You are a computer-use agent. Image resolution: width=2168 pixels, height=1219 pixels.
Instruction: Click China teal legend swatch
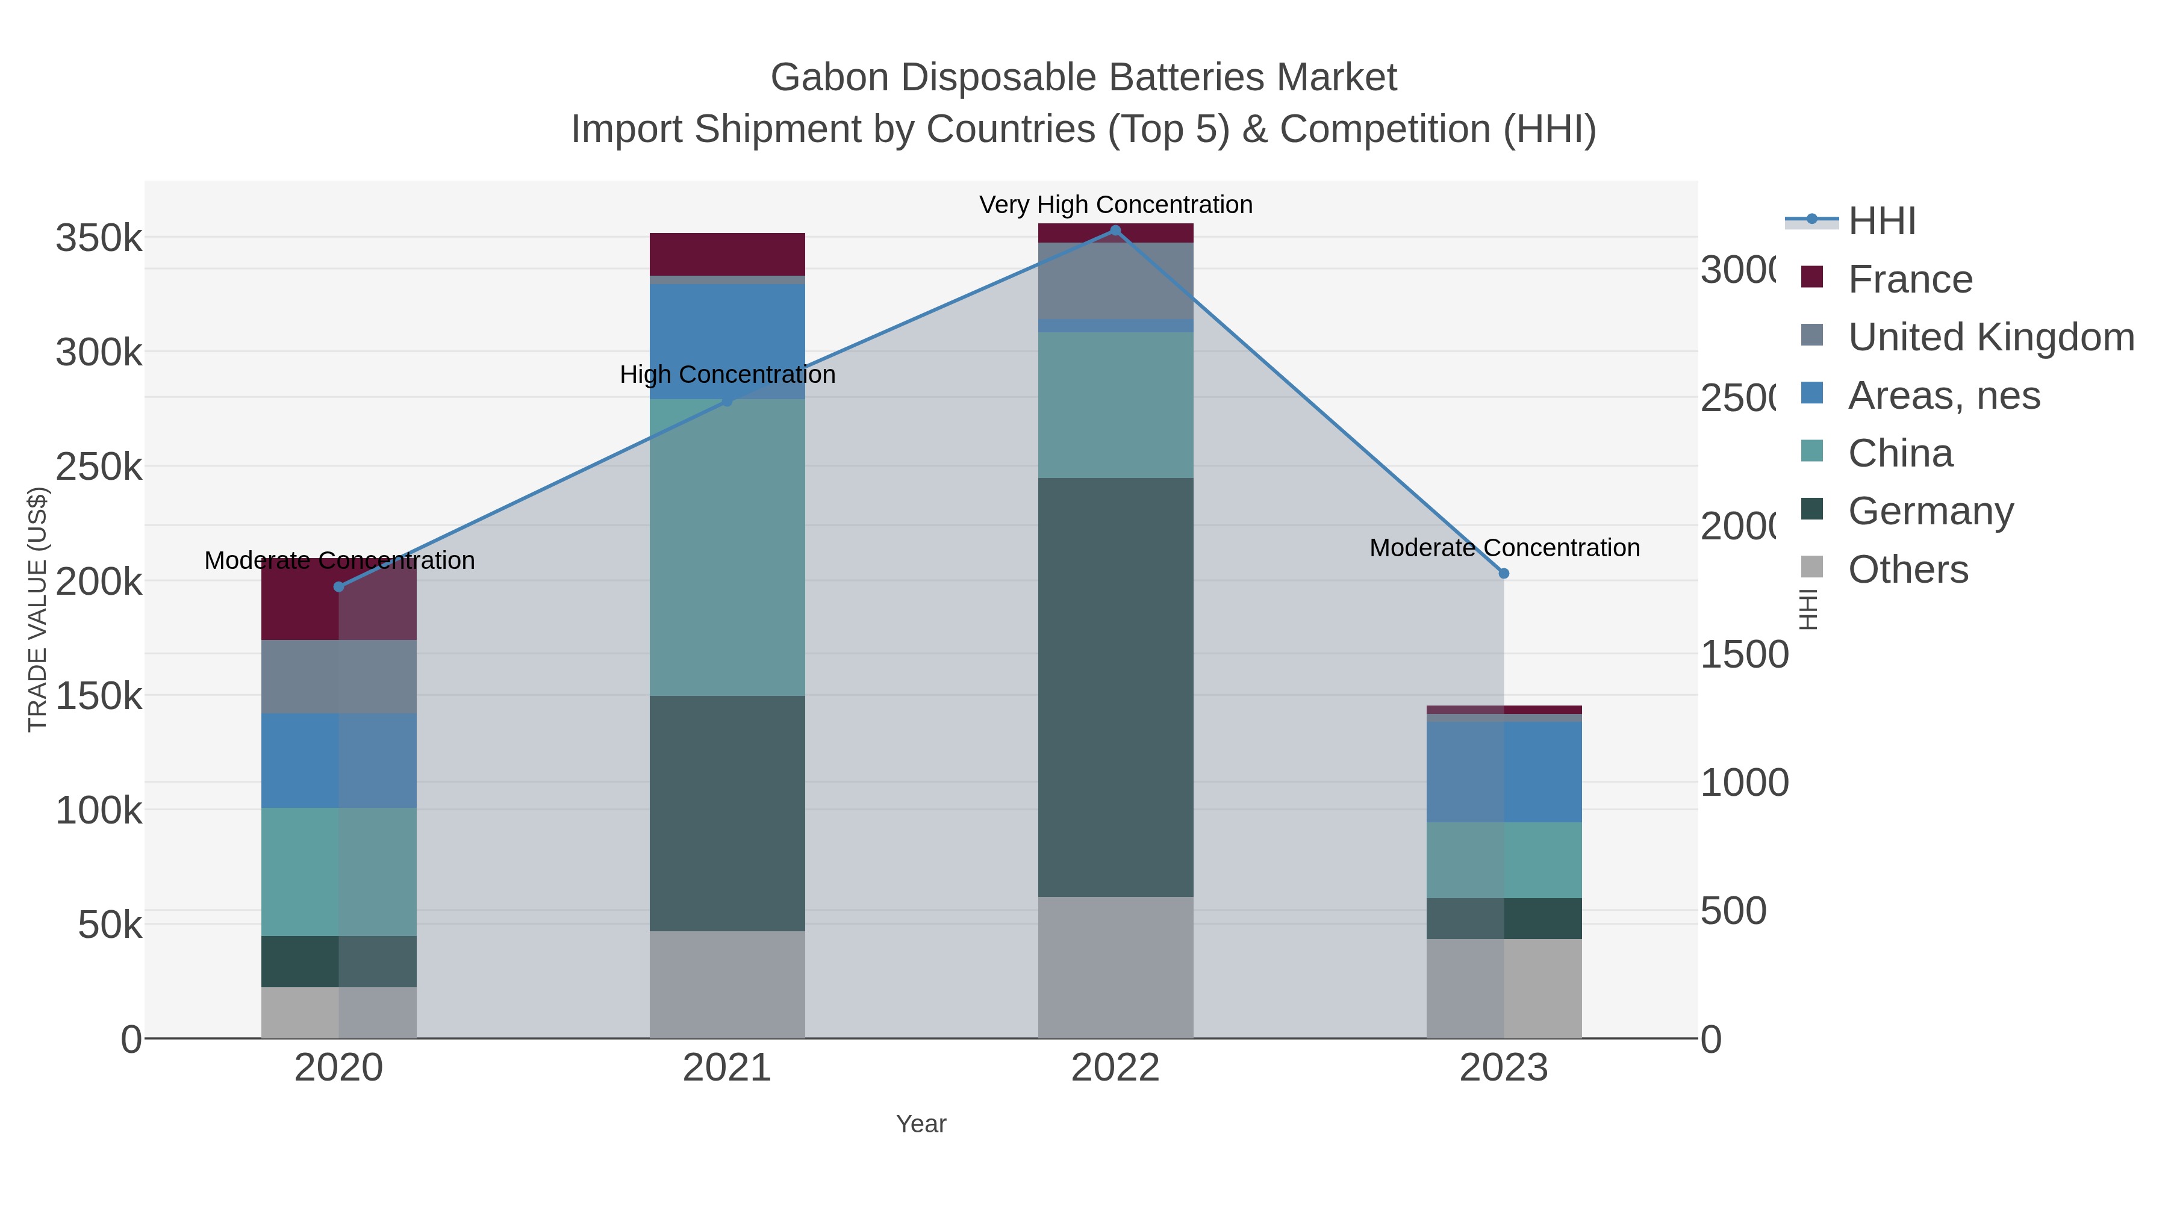pyautogui.click(x=1812, y=451)
